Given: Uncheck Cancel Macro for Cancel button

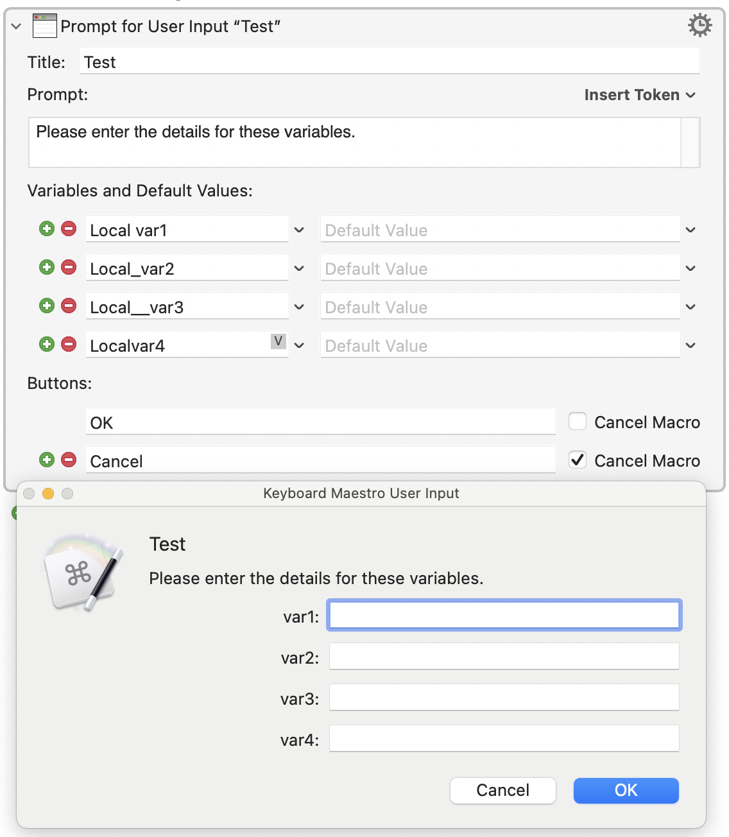Looking at the screenshot, I should pos(578,460).
